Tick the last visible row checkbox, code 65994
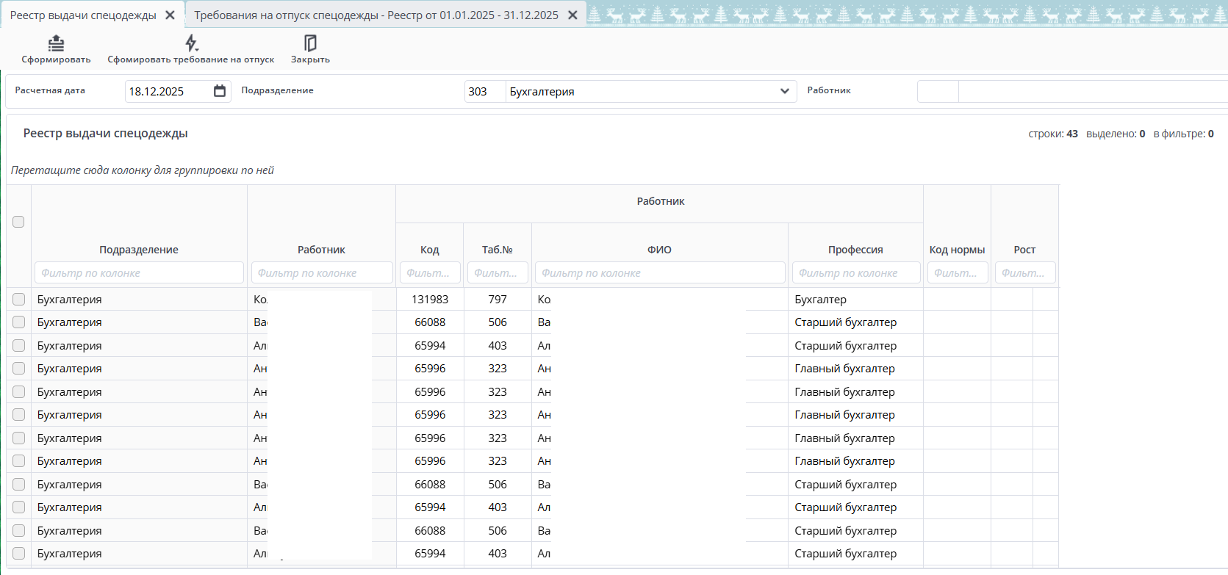 click(x=19, y=553)
